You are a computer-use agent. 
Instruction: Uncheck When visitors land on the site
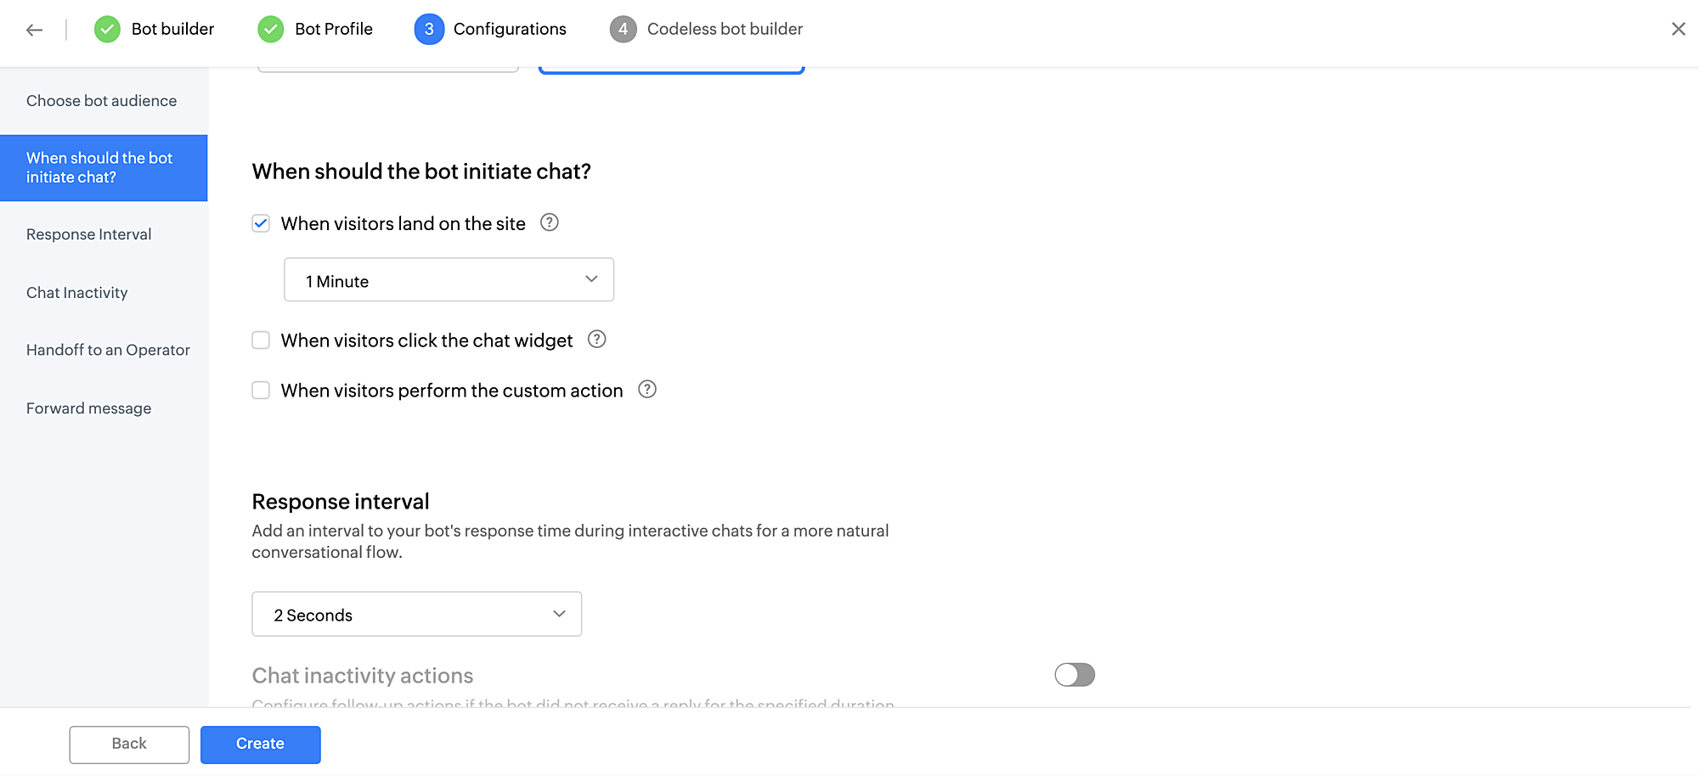[261, 223]
